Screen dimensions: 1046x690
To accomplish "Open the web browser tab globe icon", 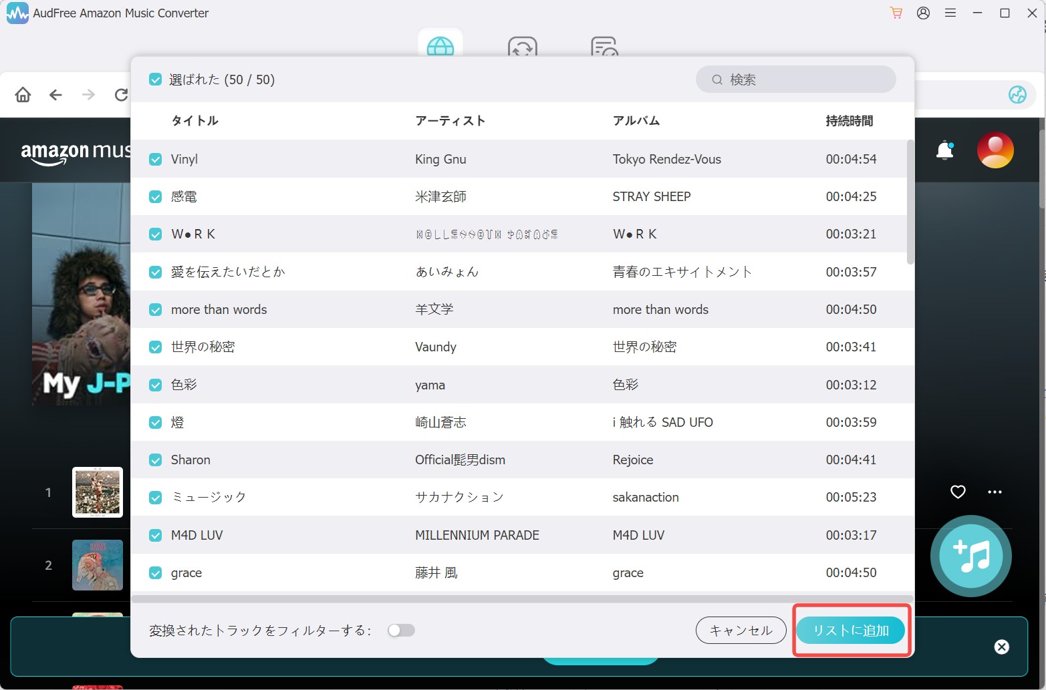I will tap(440, 45).
